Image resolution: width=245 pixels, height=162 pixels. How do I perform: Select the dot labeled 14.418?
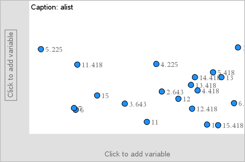click(195, 77)
